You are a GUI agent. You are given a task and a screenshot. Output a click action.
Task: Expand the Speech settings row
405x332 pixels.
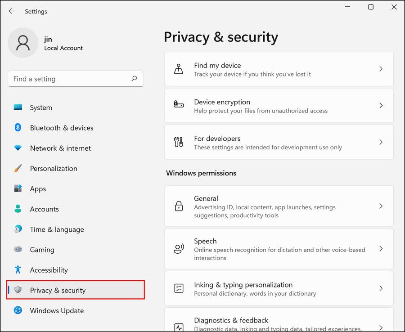click(x=381, y=248)
